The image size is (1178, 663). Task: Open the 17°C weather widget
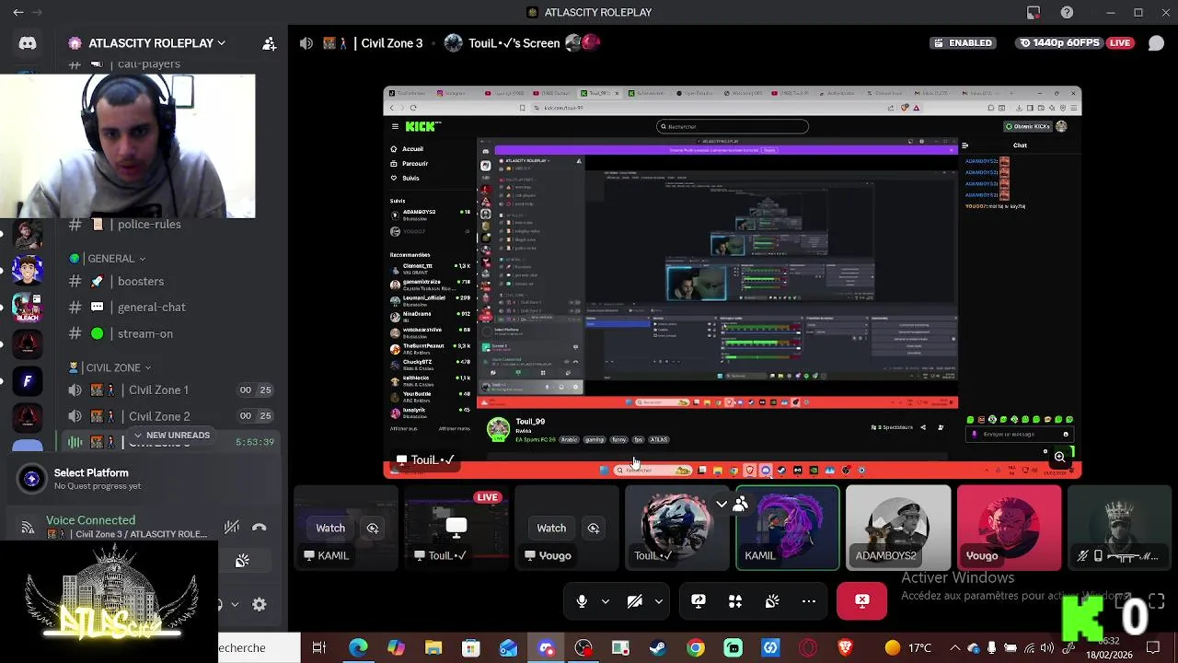pos(908,648)
